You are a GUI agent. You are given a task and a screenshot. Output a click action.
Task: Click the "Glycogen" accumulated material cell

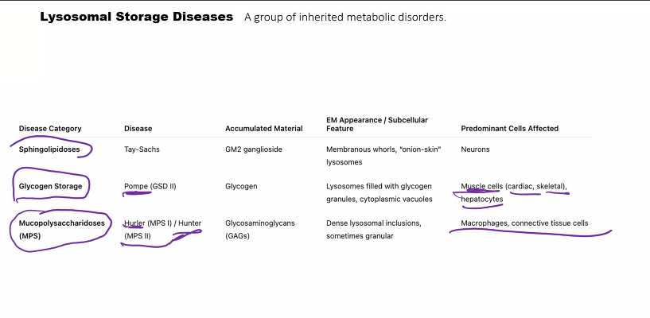point(241,187)
